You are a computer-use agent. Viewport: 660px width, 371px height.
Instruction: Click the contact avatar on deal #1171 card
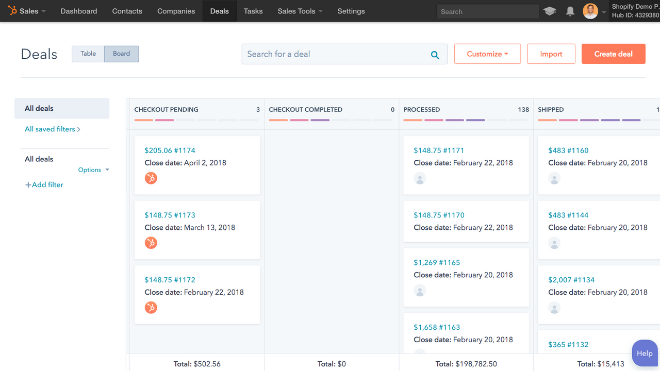click(x=420, y=178)
